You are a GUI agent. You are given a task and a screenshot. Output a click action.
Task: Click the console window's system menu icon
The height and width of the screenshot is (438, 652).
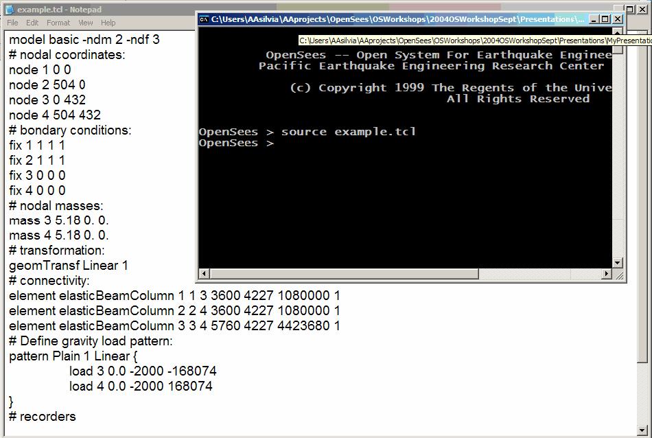tap(204, 19)
